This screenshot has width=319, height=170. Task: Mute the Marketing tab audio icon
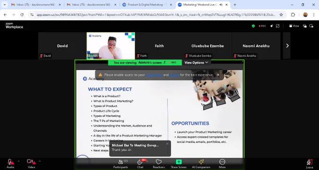click(x=221, y=5)
